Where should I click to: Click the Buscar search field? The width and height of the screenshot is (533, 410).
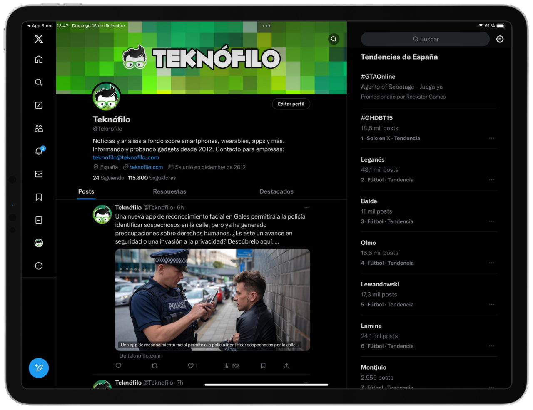coord(425,39)
